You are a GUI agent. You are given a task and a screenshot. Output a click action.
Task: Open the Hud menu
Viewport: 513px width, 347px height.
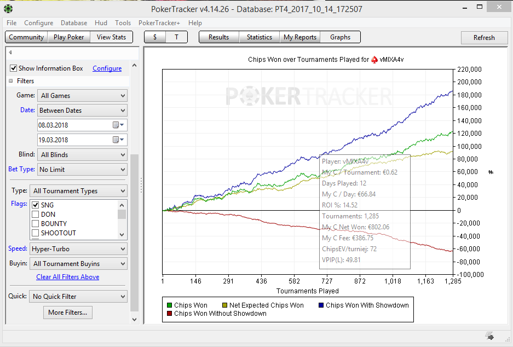coord(101,23)
